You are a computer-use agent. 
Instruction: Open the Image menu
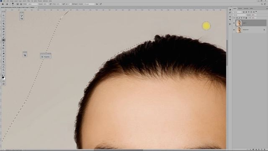click(x=12, y=1)
